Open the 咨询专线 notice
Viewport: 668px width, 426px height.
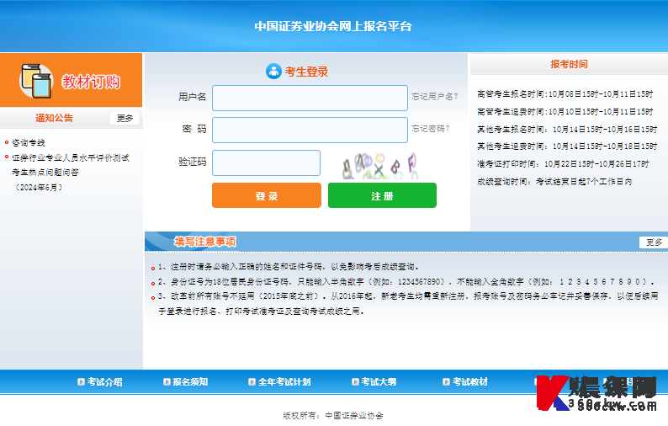[x=29, y=143]
